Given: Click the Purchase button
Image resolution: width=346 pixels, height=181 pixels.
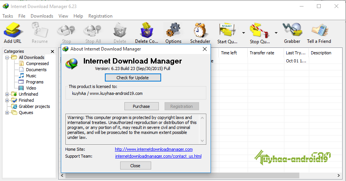Looking at the screenshot, I should point(142,106).
